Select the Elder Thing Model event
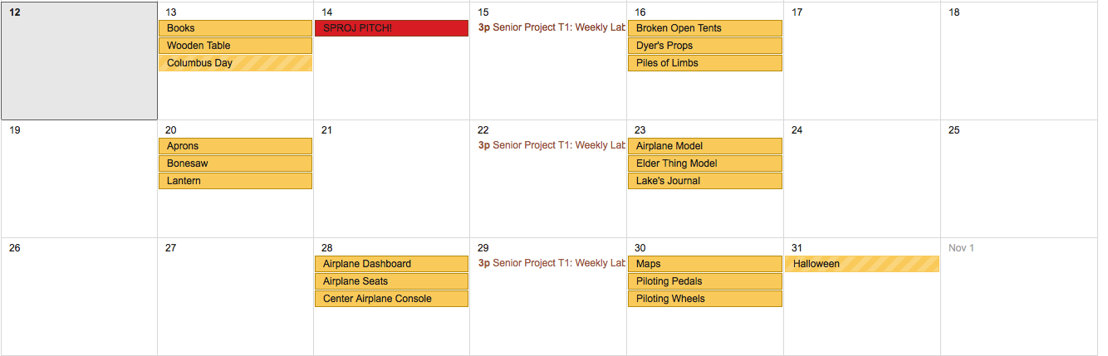 704,163
